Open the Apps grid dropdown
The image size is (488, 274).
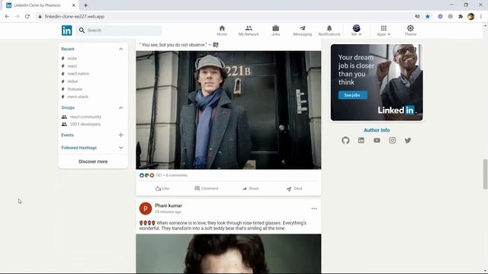pyautogui.click(x=384, y=30)
